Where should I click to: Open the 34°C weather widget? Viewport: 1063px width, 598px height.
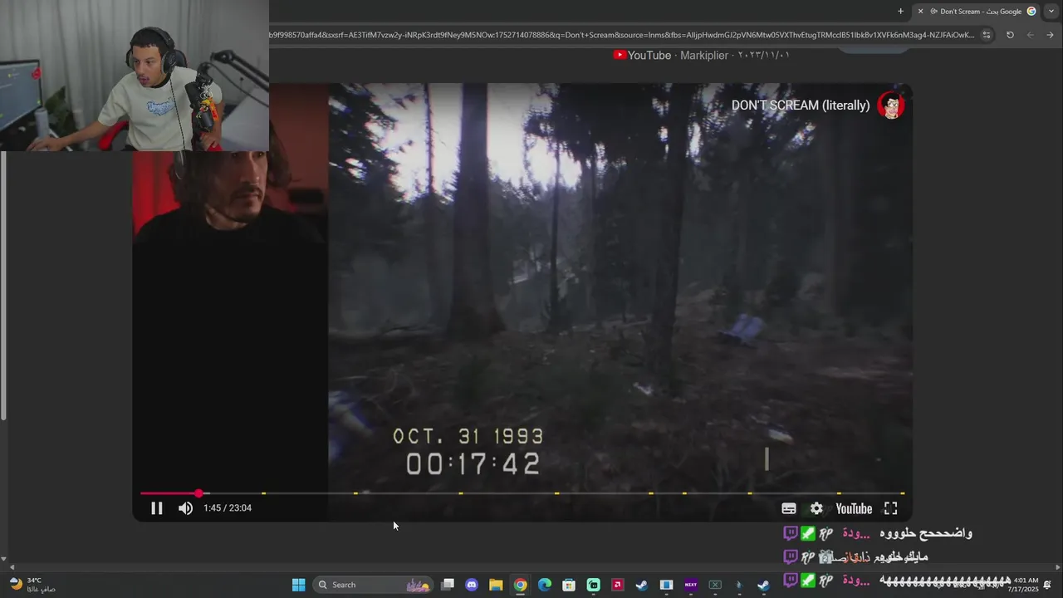point(33,585)
